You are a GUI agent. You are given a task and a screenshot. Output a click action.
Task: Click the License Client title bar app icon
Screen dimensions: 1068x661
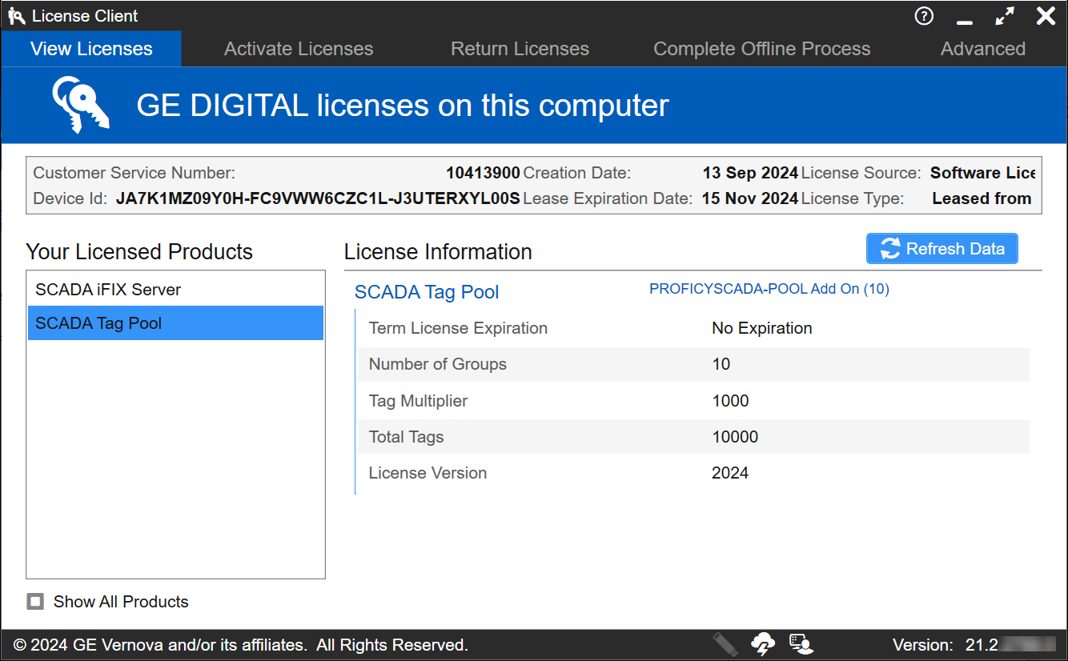click(16, 16)
